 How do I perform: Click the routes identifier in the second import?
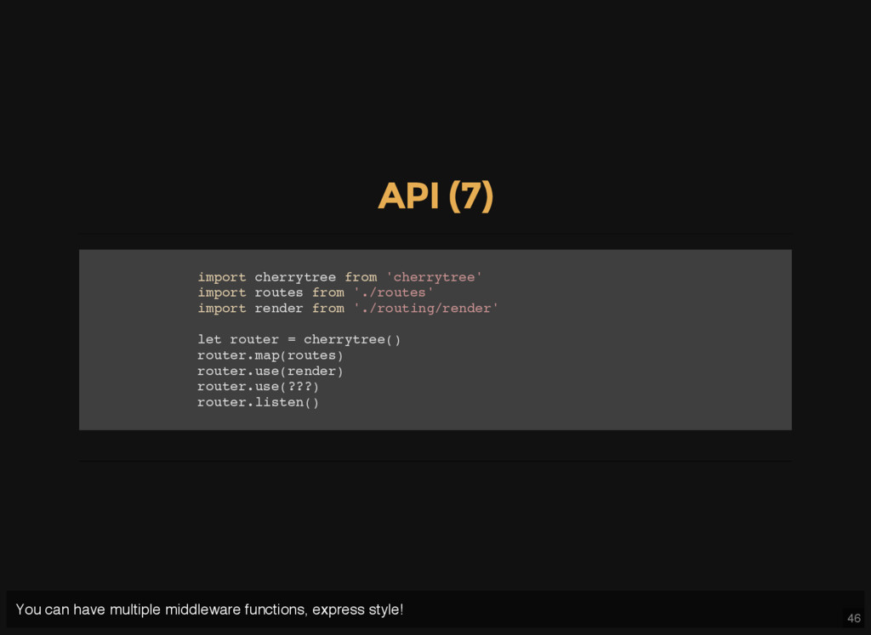pos(278,292)
